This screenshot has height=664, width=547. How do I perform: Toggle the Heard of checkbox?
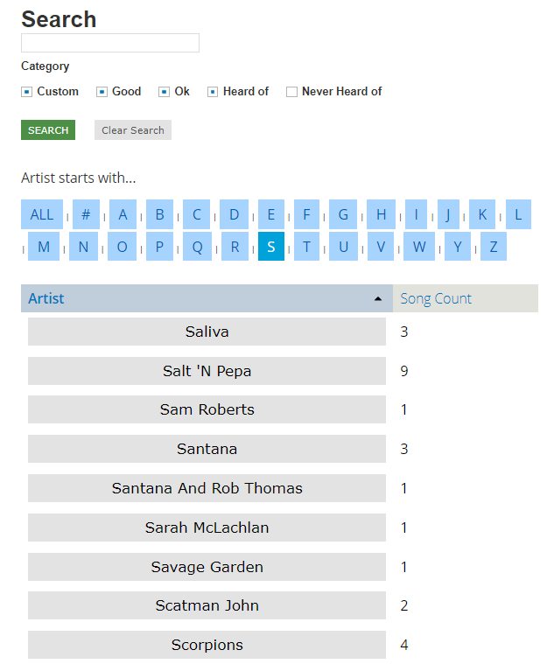click(x=213, y=92)
